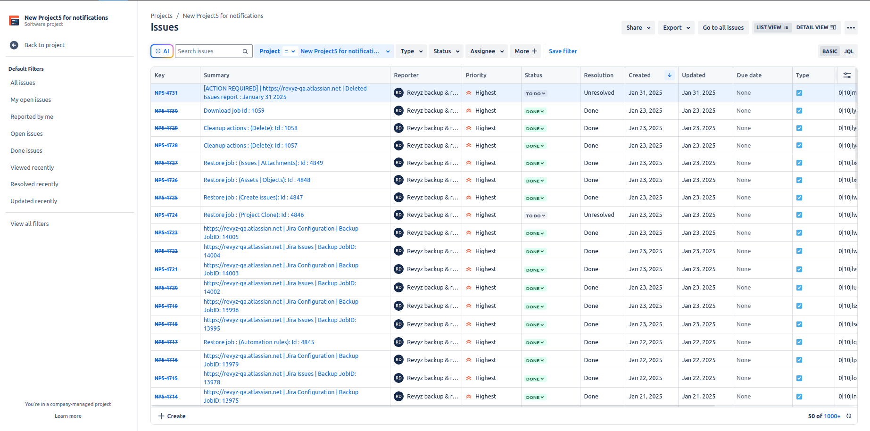Open column settings icon in table header

point(847,75)
